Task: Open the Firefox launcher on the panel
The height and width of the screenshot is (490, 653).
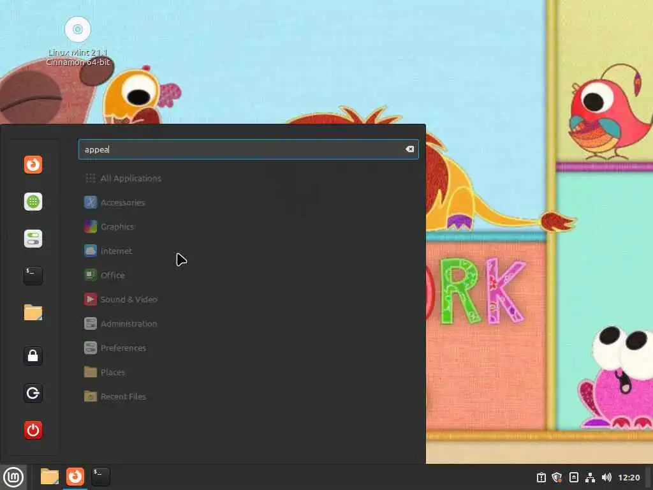Action: click(x=75, y=477)
